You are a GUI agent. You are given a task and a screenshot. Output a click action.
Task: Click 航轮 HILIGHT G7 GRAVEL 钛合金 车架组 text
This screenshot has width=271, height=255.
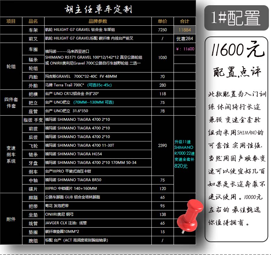point(80,30)
